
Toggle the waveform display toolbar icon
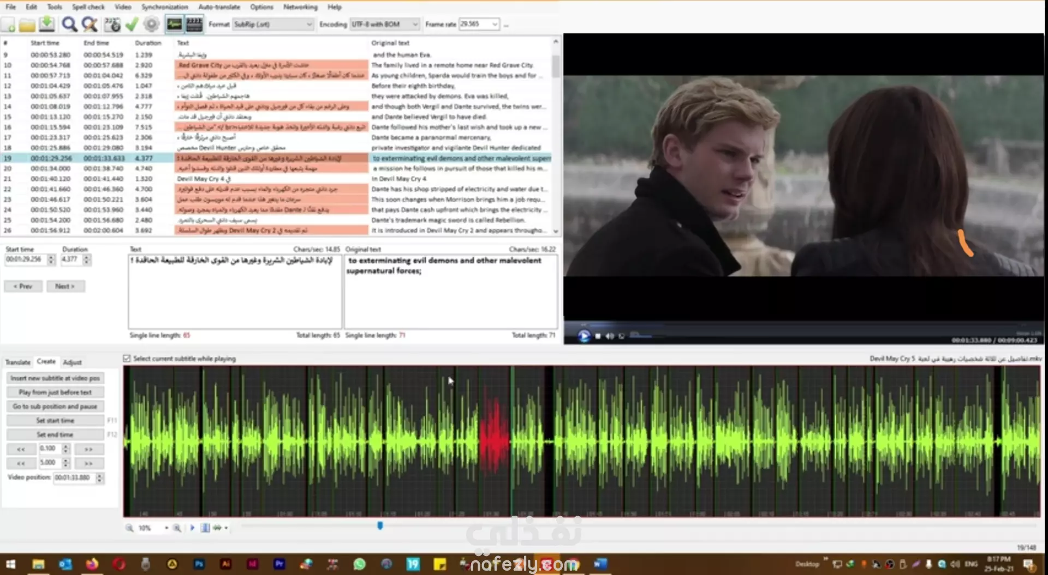pyautogui.click(x=175, y=25)
